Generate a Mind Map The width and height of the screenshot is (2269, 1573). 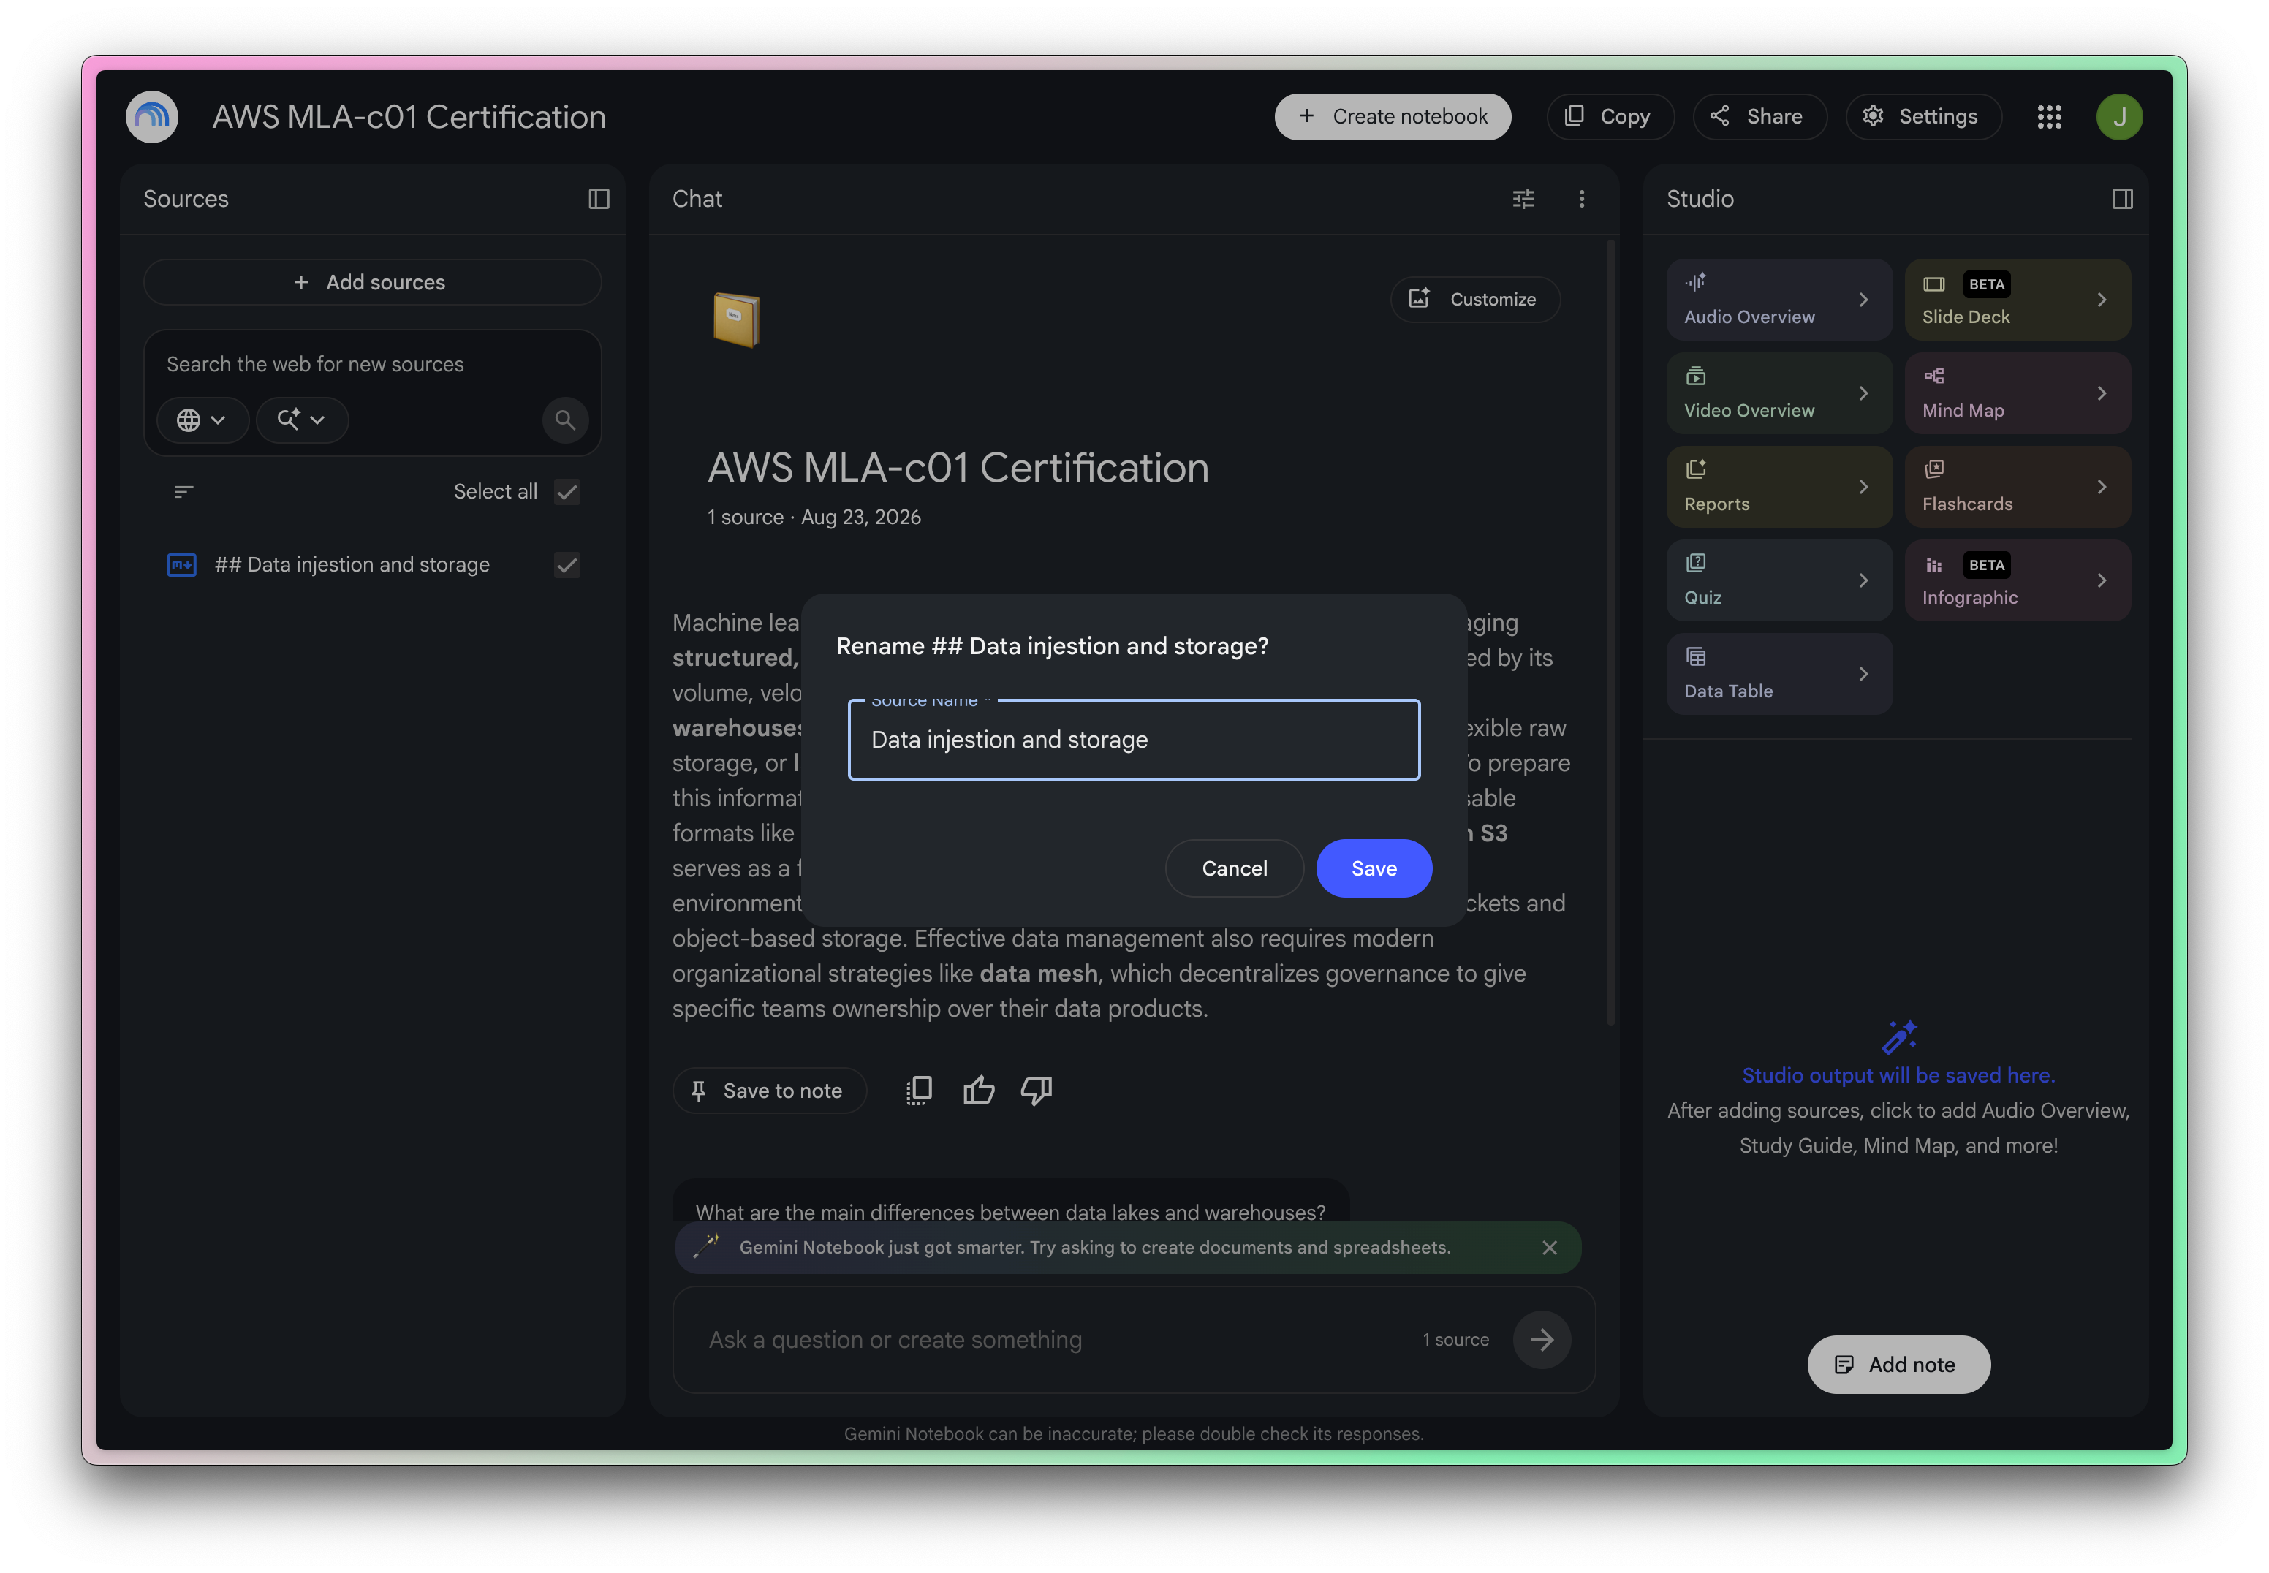[x=2017, y=393]
